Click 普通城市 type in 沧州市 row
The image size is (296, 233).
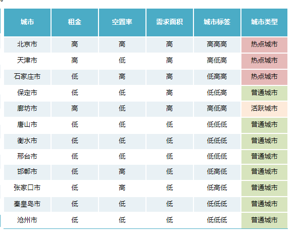[265, 220]
